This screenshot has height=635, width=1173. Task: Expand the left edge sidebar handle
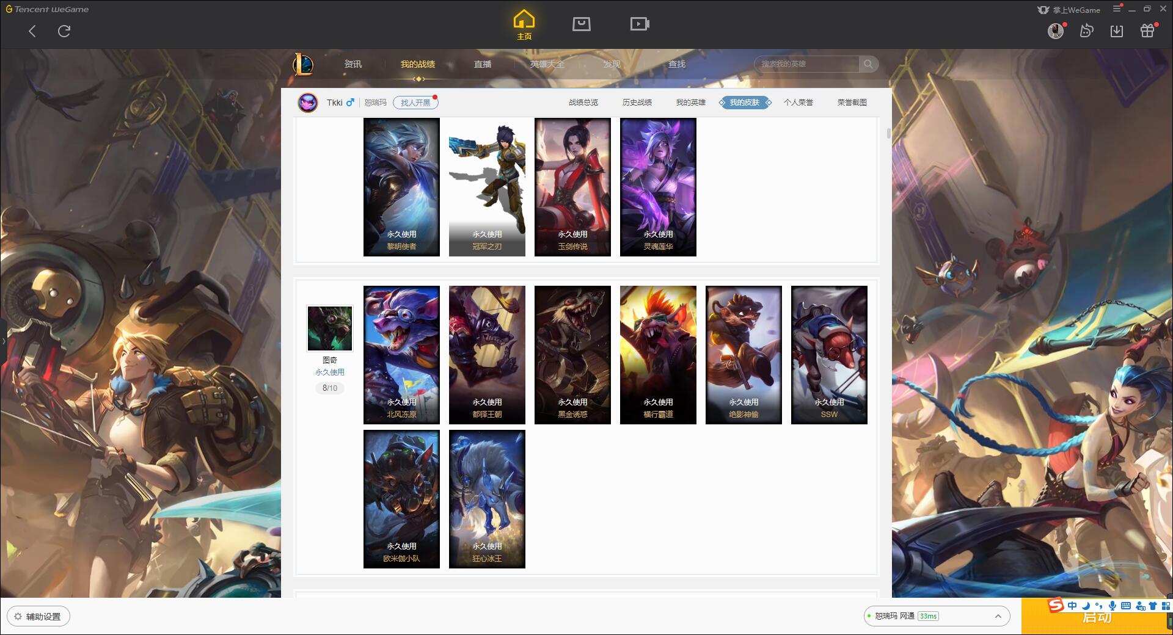pos(3,341)
